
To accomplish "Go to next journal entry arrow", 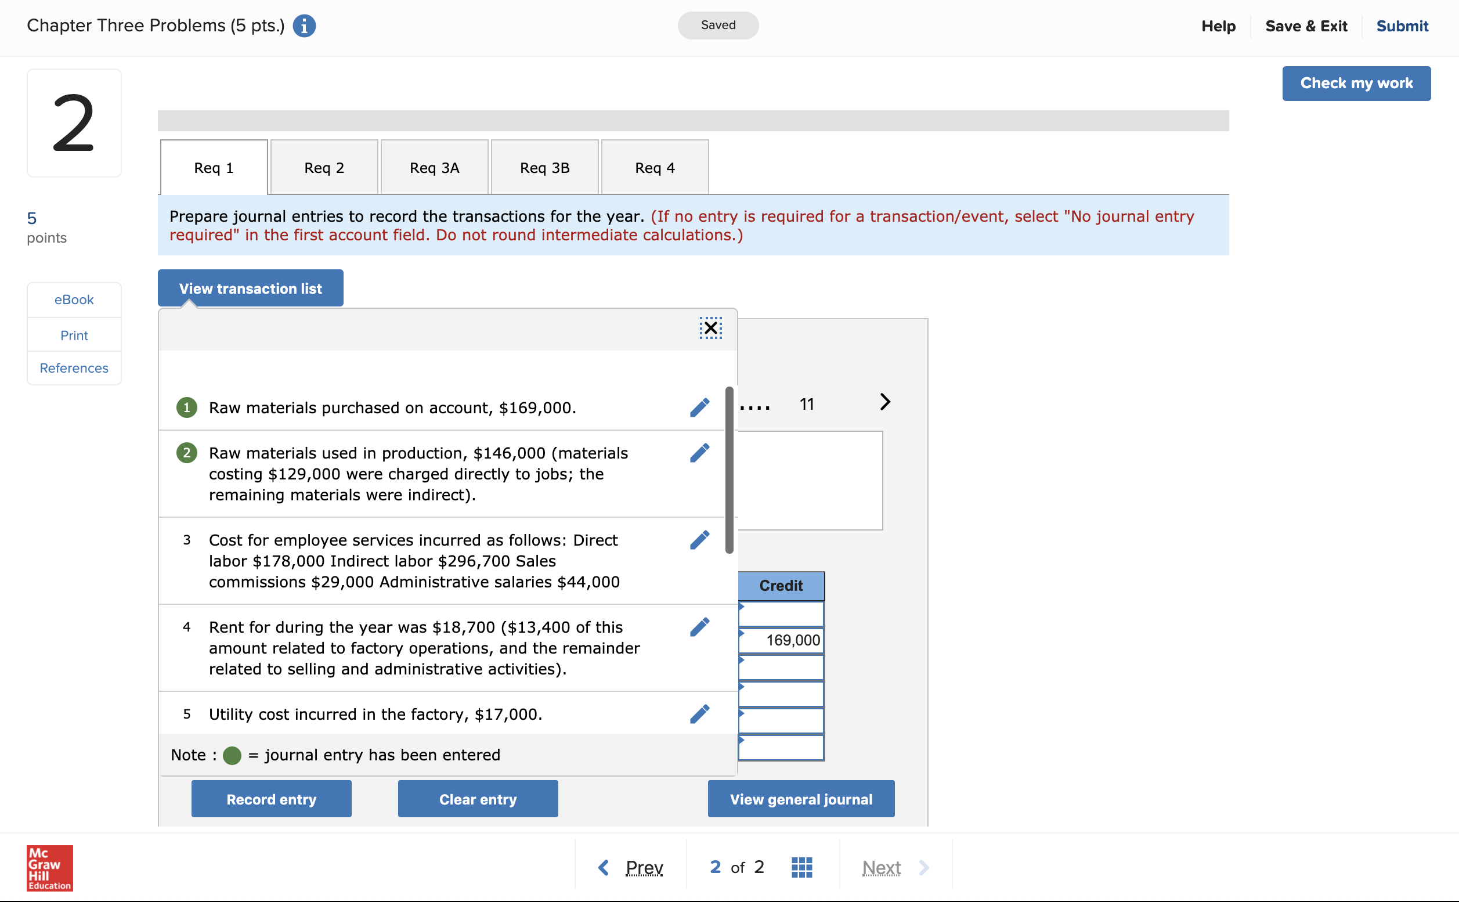I will (884, 402).
